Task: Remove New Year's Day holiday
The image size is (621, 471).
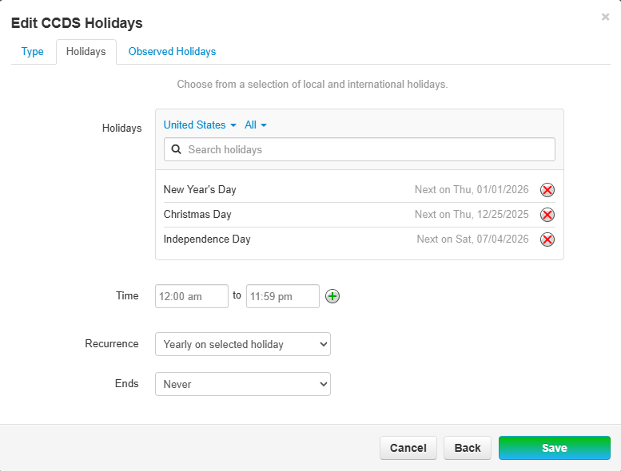Action: [547, 190]
